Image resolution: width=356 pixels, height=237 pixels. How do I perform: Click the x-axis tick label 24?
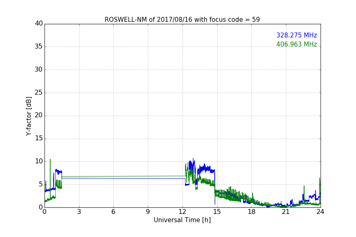coord(320,212)
